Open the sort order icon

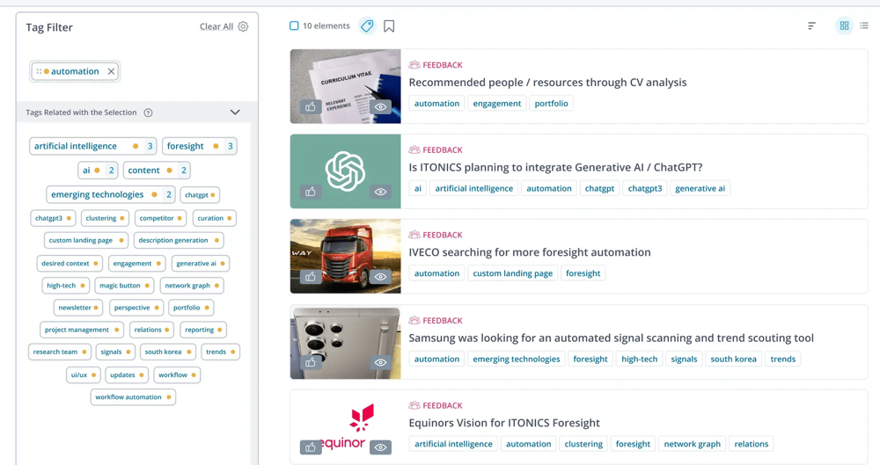click(x=811, y=26)
